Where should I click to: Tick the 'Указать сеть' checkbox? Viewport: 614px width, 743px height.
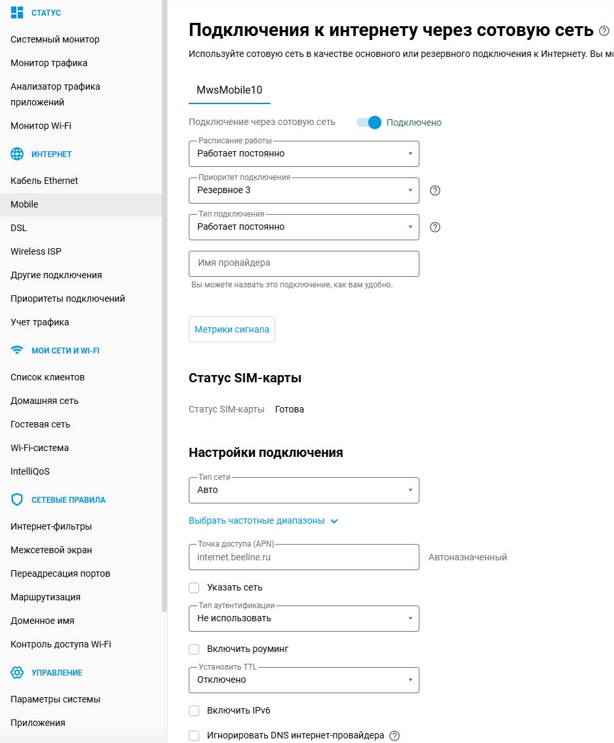tap(194, 588)
